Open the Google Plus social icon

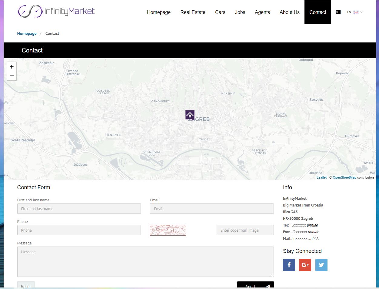click(305, 265)
